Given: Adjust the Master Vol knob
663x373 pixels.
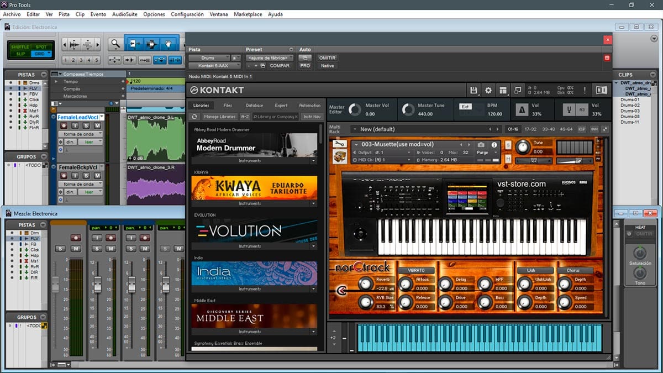Looking at the screenshot, I should (x=354, y=109).
